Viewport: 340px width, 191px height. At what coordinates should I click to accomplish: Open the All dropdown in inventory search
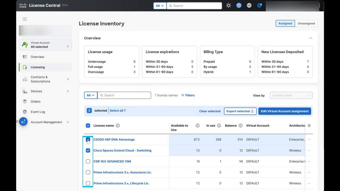tap(91, 95)
